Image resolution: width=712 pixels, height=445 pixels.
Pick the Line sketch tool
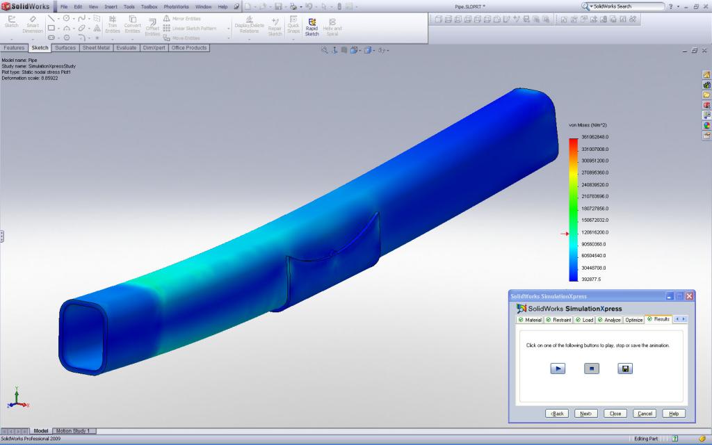(51, 19)
